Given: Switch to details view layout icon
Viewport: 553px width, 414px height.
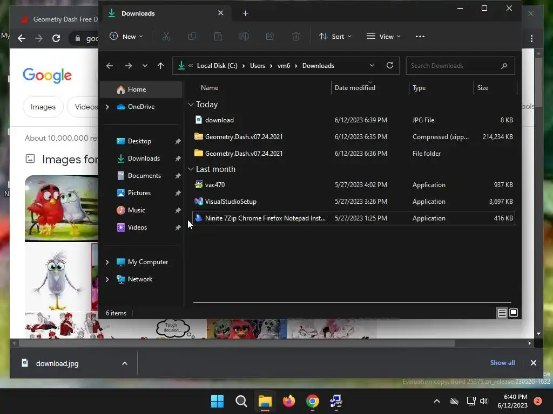Looking at the screenshot, I should [502, 313].
